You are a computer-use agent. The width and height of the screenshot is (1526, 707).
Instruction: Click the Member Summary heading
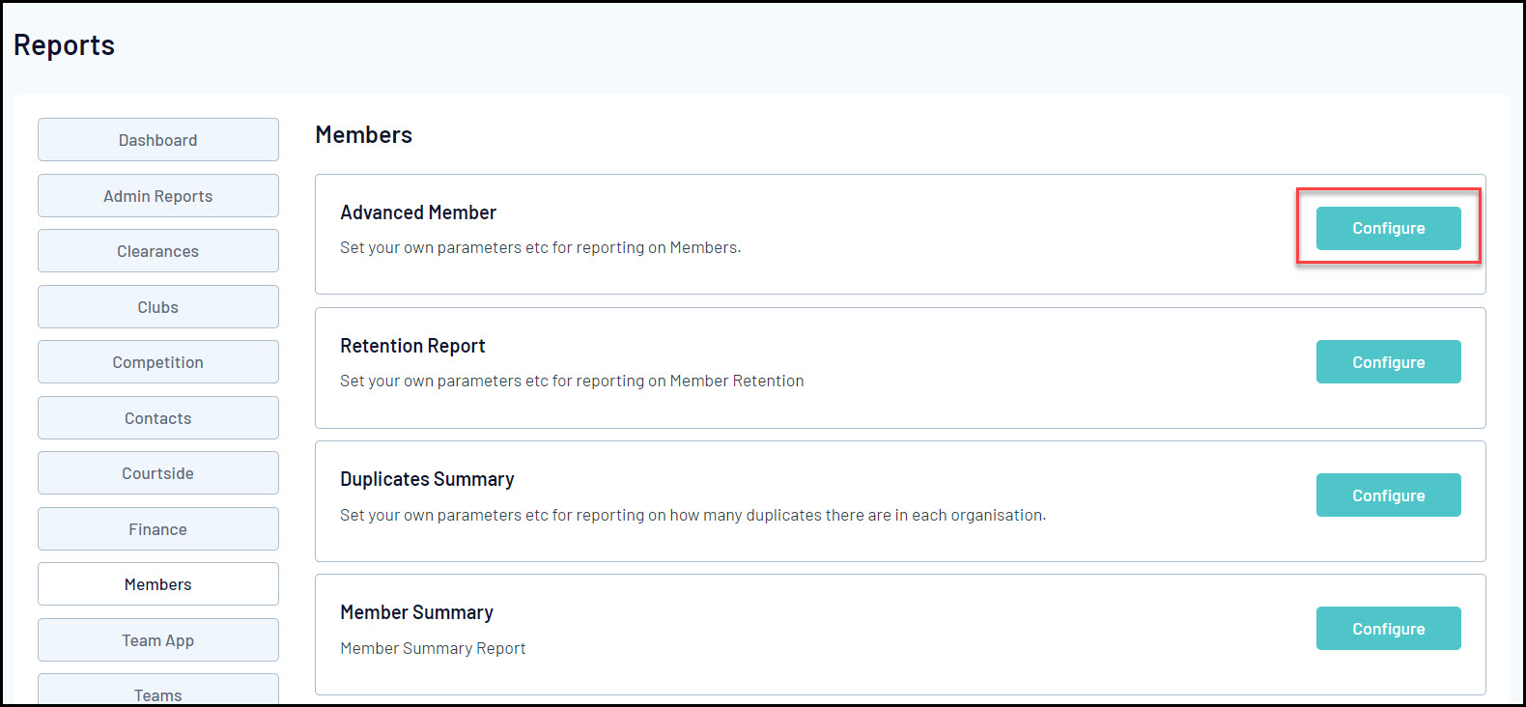click(416, 612)
